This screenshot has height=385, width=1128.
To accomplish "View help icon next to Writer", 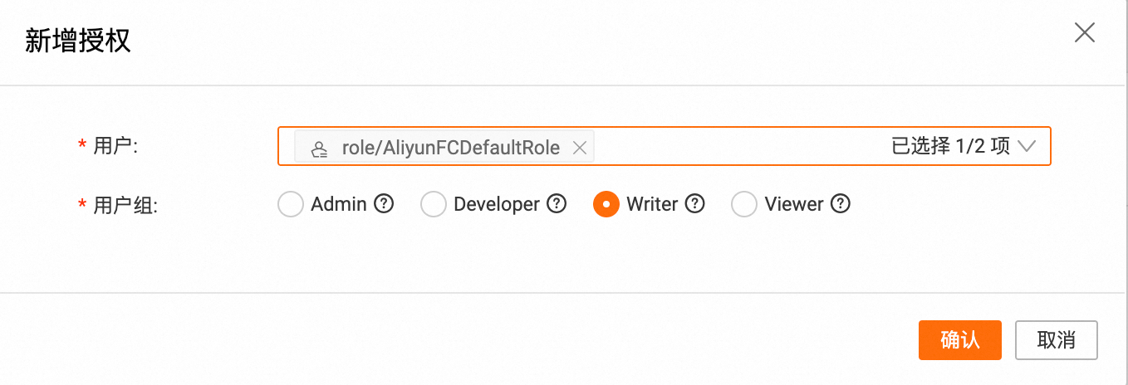I will pos(695,204).
